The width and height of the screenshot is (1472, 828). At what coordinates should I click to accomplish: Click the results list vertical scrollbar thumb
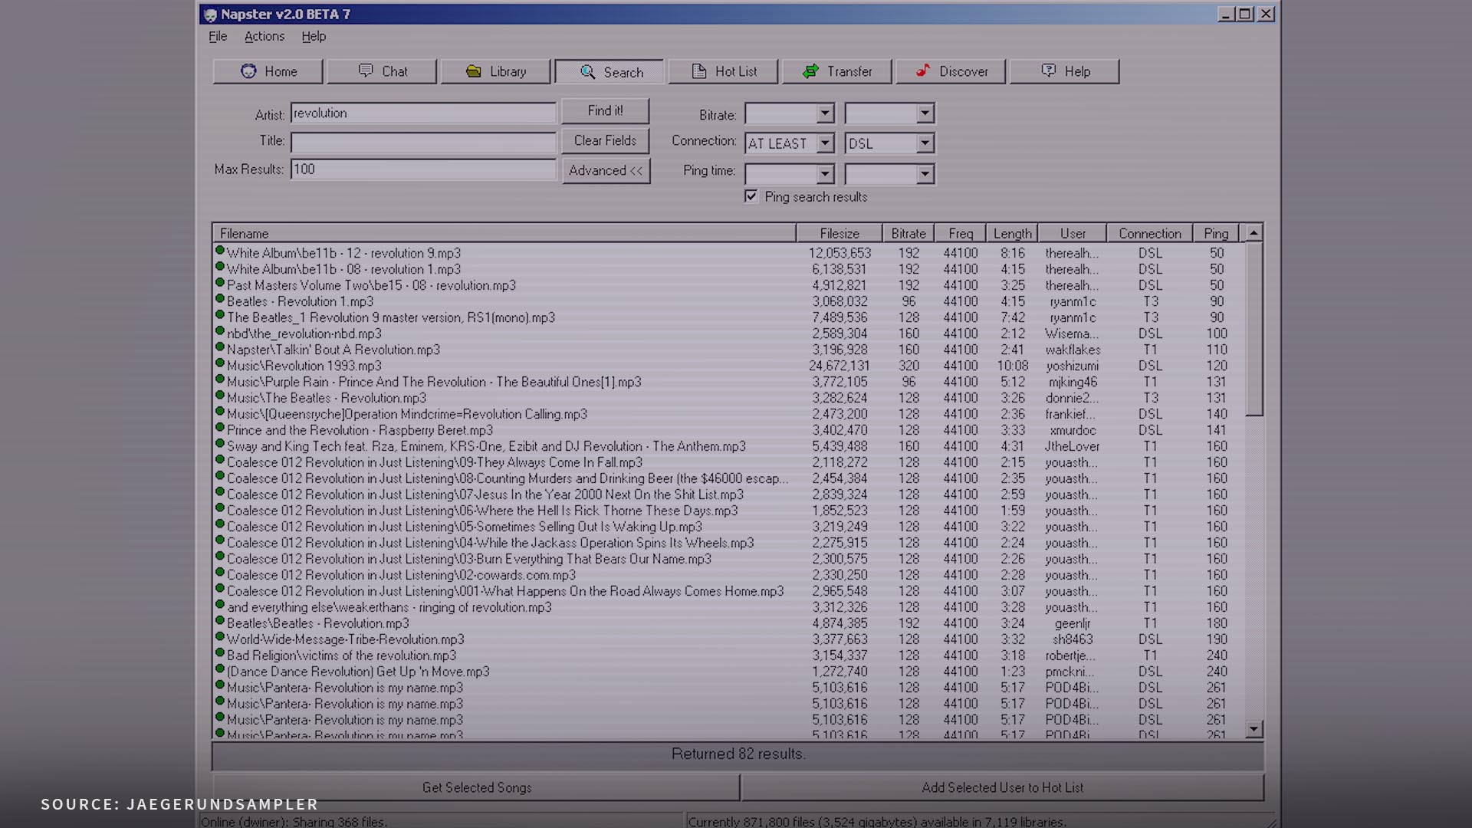1253,329
